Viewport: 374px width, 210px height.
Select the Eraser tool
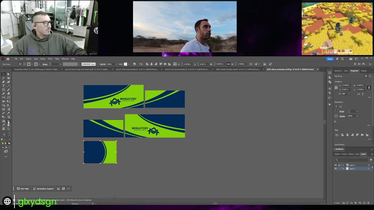pyautogui.click(x=8, y=94)
